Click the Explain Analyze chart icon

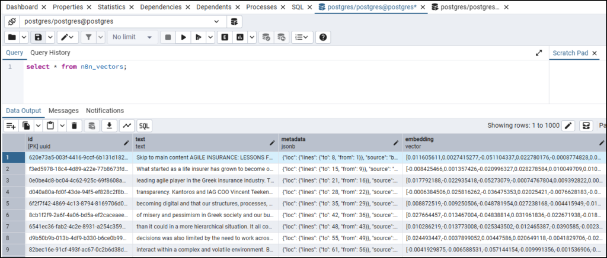(x=240, y=37)
